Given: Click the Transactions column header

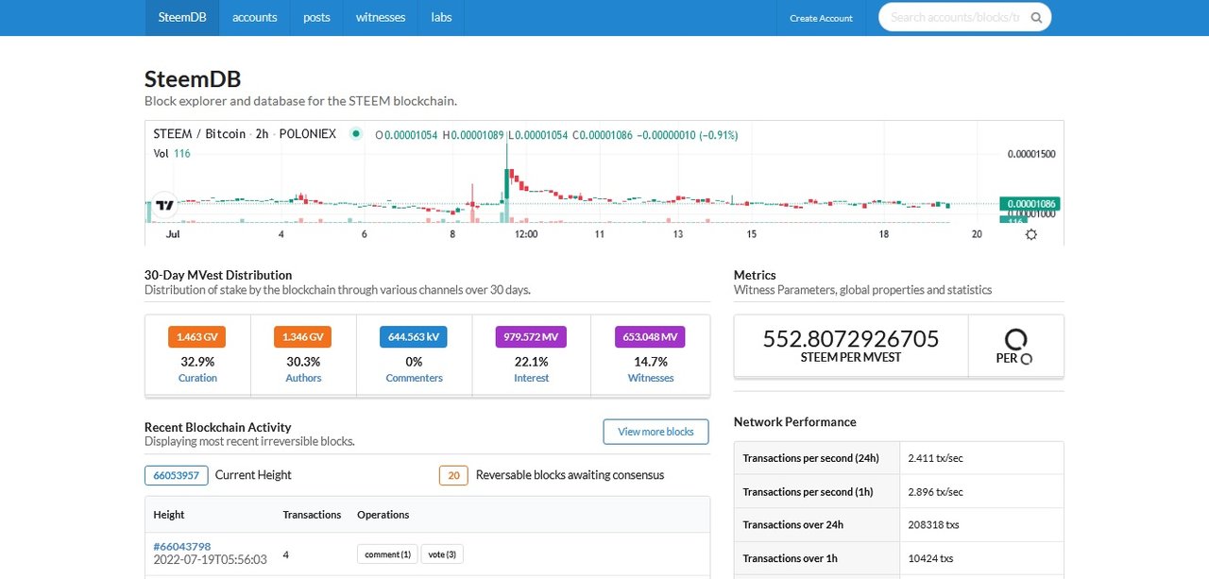Looking at the screenshot, I should 312,515.
